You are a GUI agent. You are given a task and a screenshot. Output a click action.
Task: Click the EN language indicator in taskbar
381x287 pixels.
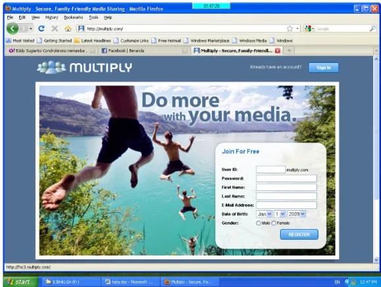[x=337, y=282]
